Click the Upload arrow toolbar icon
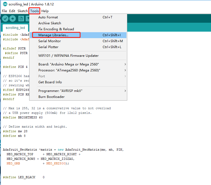 click(x=12, y=19)
